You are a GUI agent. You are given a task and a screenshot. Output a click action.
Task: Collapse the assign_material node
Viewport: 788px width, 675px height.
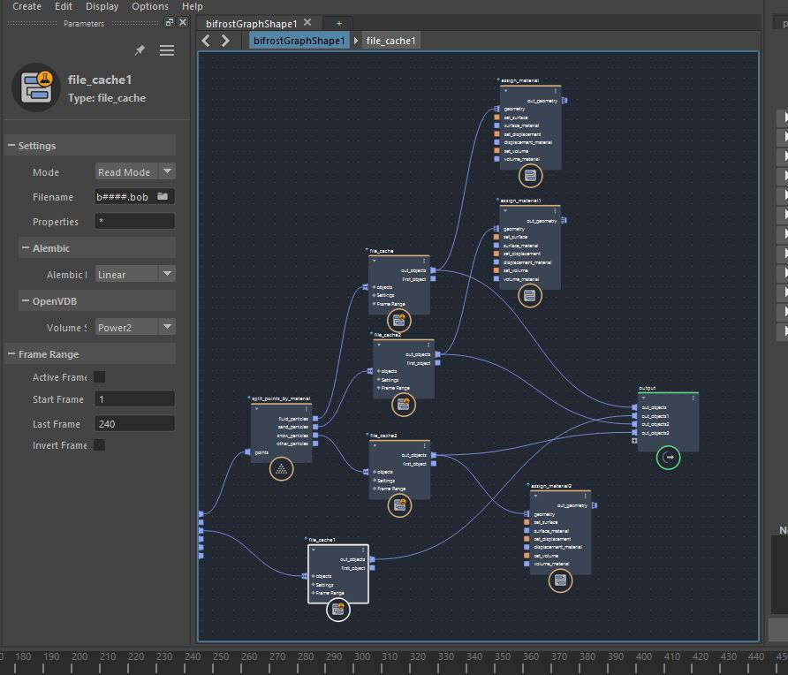pos(505,91)
